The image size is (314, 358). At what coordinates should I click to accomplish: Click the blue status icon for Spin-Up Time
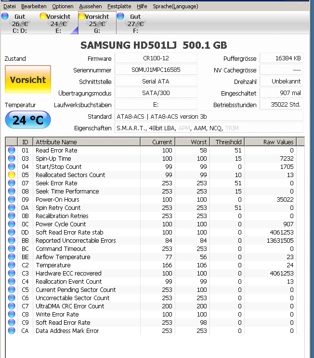[x=12, y=158]
